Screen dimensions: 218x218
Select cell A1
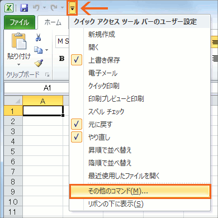pyautogui.click(x=43, y=111)
